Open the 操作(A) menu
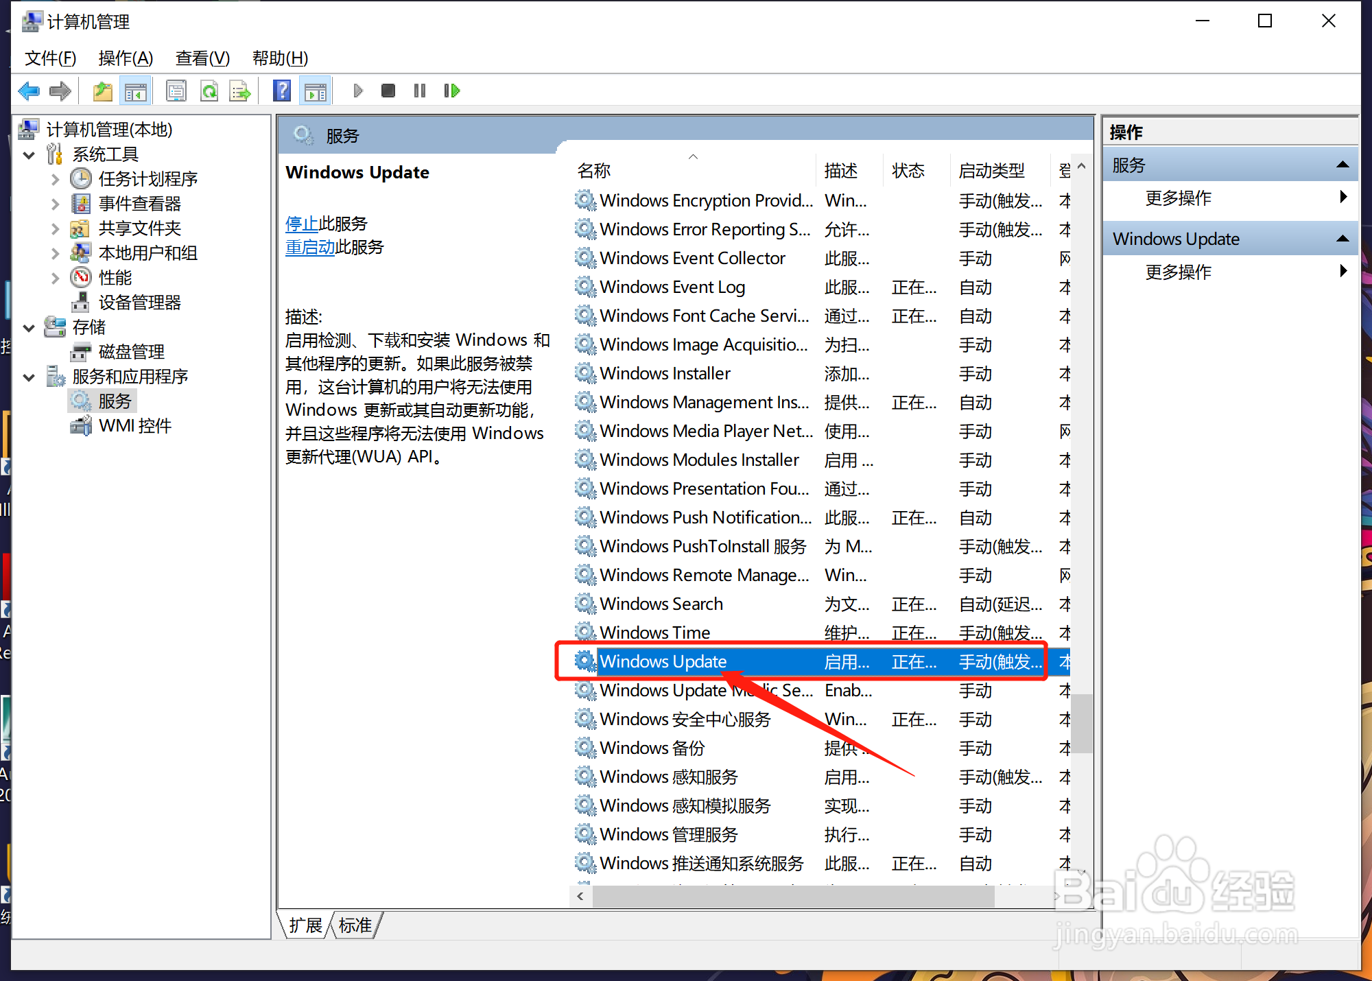This screenshot has width=1372, height=981. click(126, 58)
